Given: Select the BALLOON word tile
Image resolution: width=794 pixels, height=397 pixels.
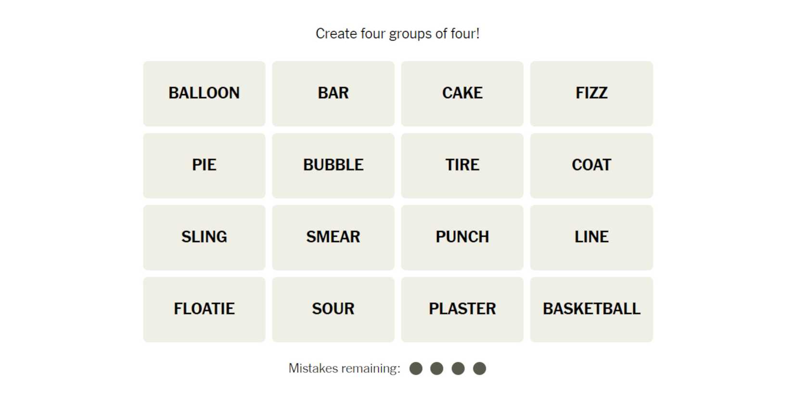Looking at the screenshot, I should pos(204,93).
